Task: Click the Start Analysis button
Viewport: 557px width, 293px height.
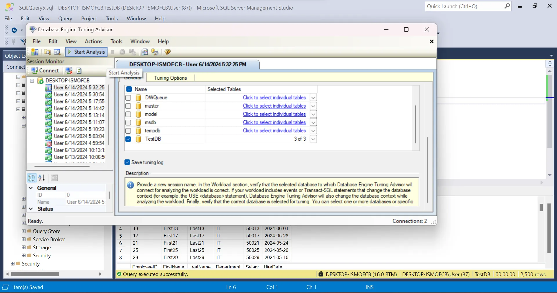Action: pyautogui.click(x=86, y=52)
